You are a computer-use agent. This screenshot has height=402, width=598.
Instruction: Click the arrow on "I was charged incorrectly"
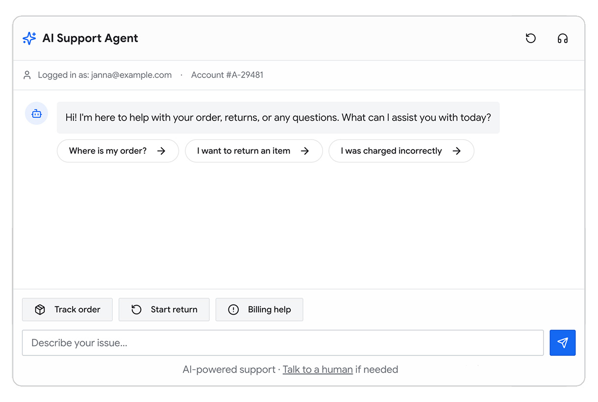pyautogui.click(x=457, y=151)
